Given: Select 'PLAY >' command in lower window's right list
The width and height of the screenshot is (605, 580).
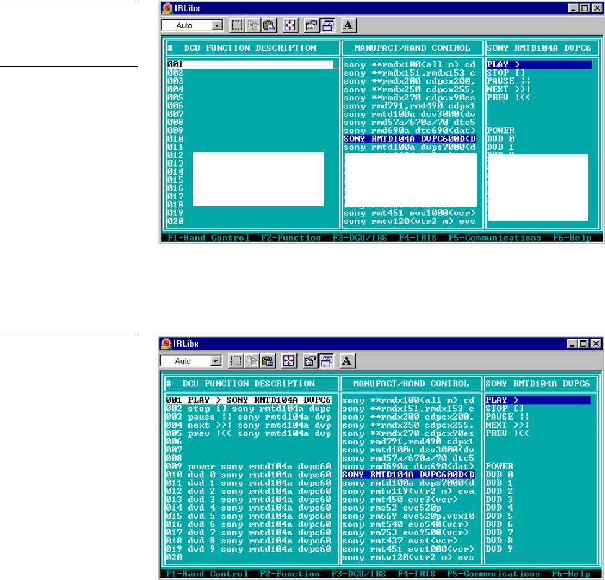Looking at the screenshot, I should pyautogui.click(x=538, y=400).
